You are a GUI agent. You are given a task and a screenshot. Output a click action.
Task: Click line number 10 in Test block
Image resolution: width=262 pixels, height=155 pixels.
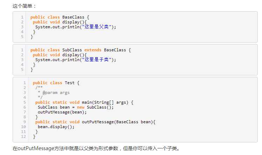(x=23, y=127)
